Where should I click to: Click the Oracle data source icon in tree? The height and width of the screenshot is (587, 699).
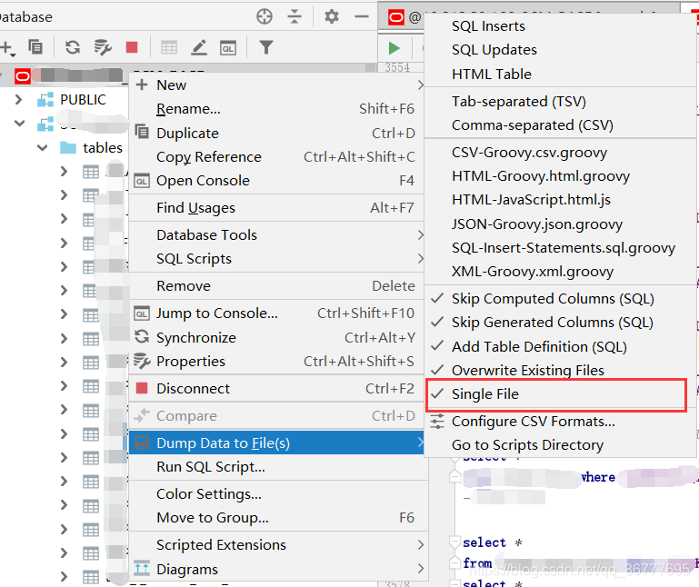click(x=23, y=76)
